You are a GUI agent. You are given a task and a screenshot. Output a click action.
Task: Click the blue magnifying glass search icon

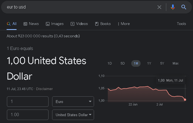click(x=184, y=7)
